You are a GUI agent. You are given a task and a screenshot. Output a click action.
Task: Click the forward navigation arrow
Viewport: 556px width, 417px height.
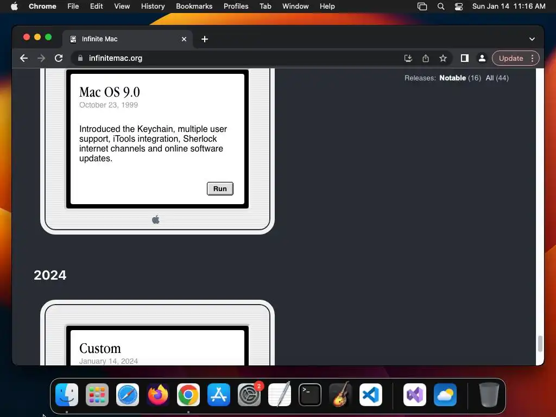[x=41, y=58]
